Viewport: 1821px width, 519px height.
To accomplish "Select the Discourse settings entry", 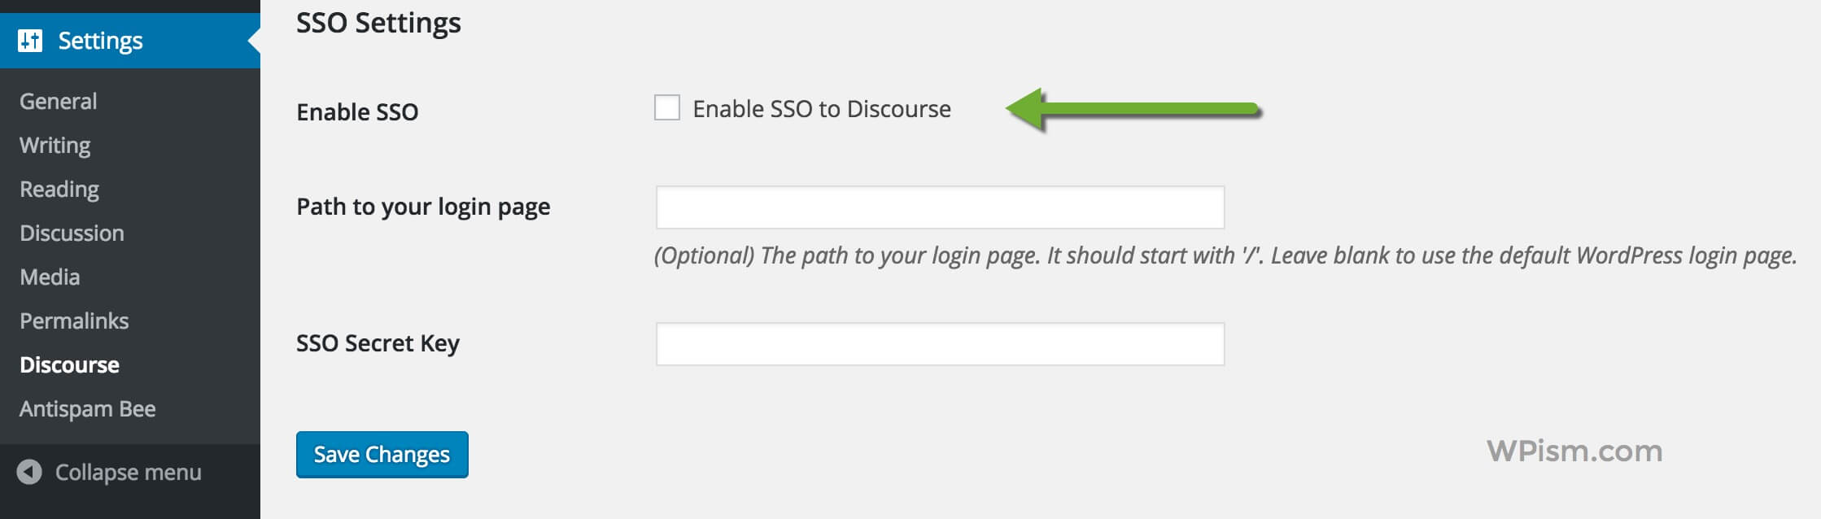I will coord(68,364).
